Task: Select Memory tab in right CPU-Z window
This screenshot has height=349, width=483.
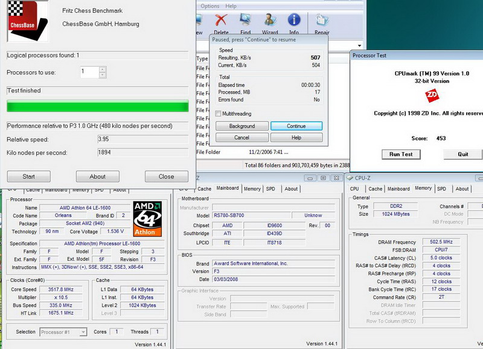Action: (x=423, y=188)
